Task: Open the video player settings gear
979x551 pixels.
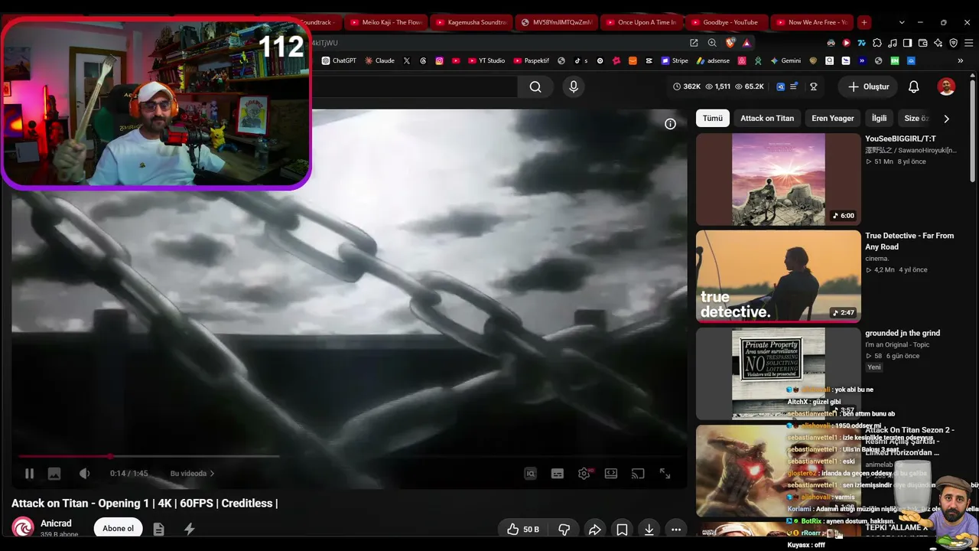Action: [584, 474]
